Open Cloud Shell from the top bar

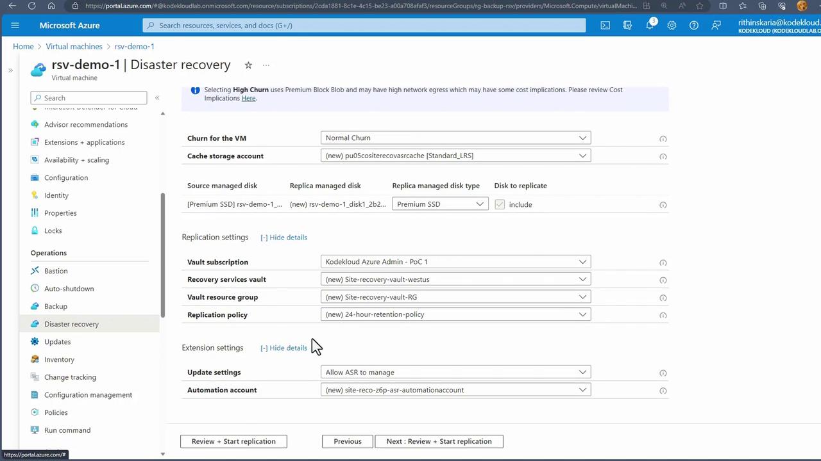(x=605, y=26)
